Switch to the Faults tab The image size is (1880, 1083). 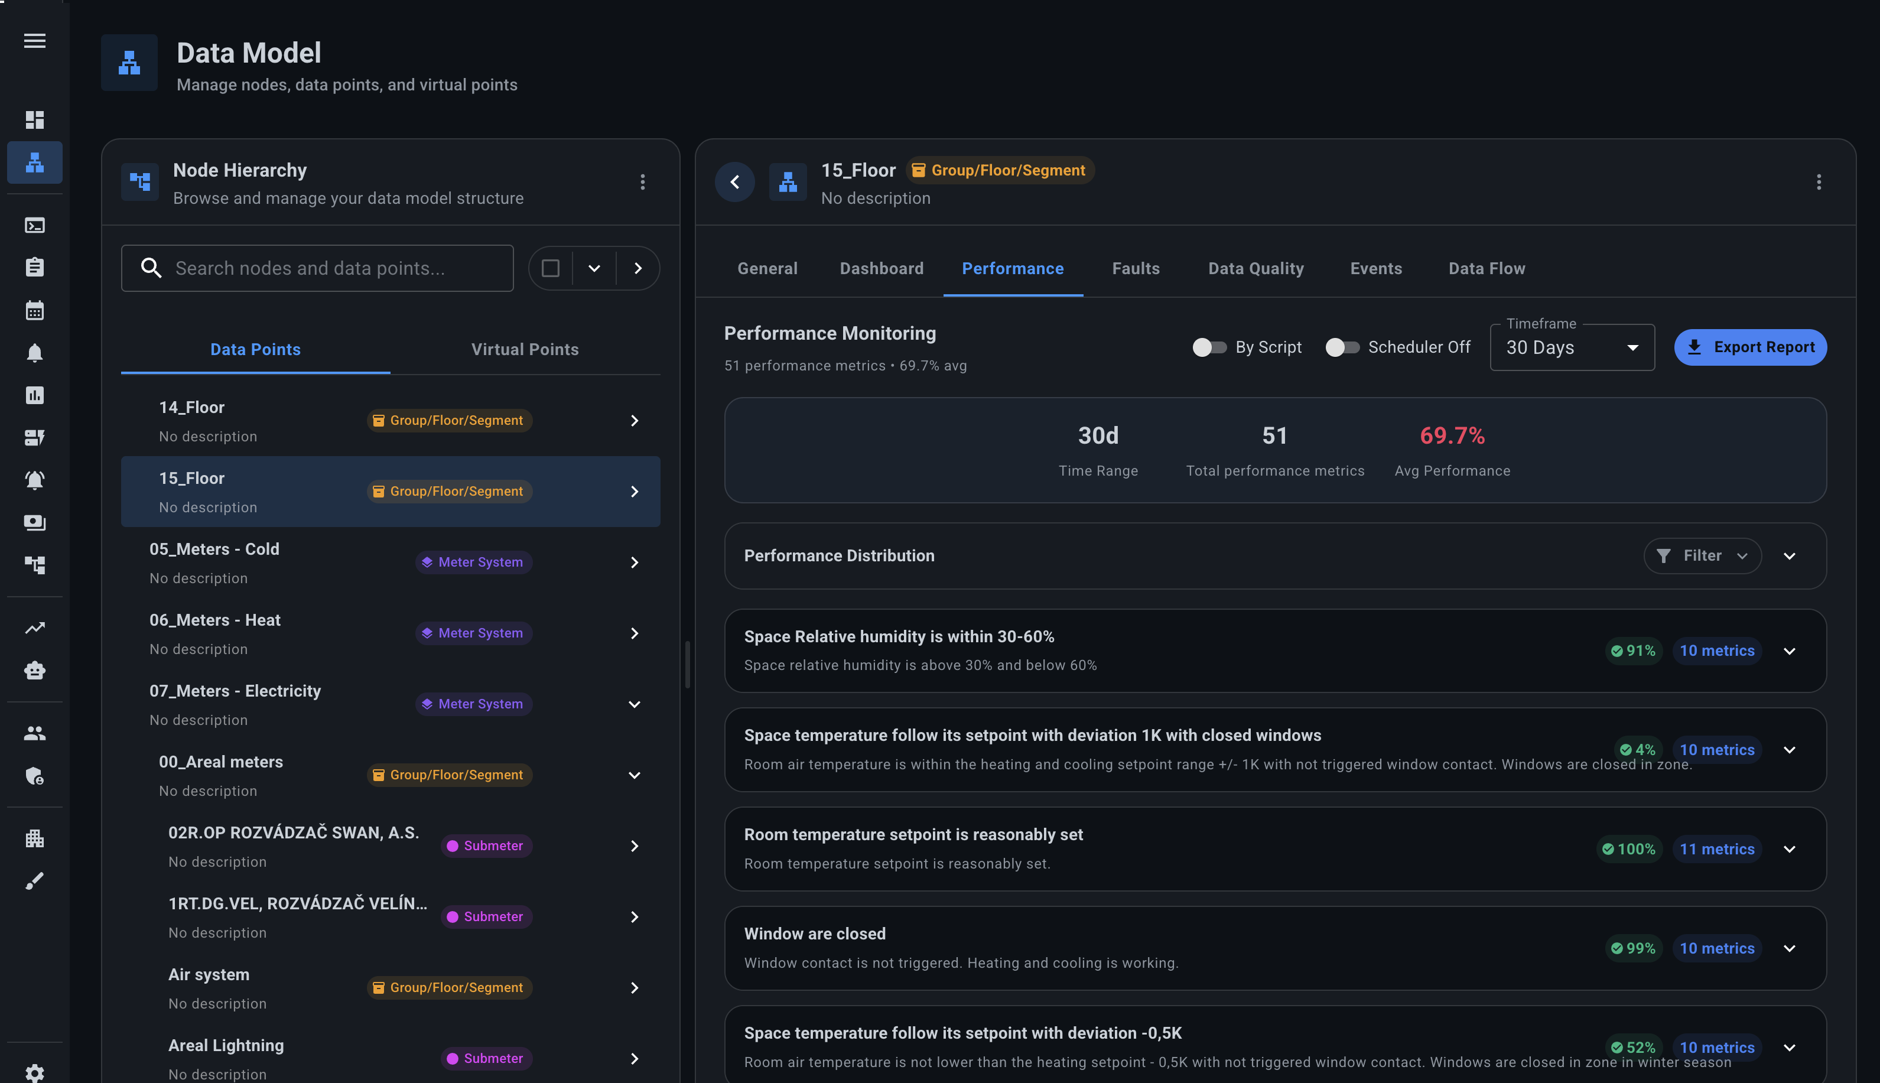click(1136, 268)
